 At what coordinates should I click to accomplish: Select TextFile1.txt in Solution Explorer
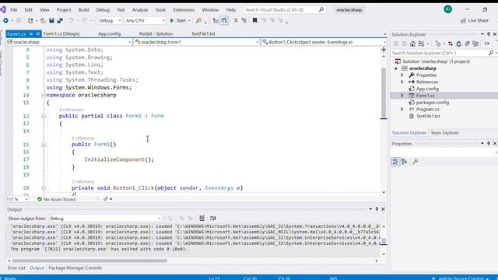pos(428,116)
